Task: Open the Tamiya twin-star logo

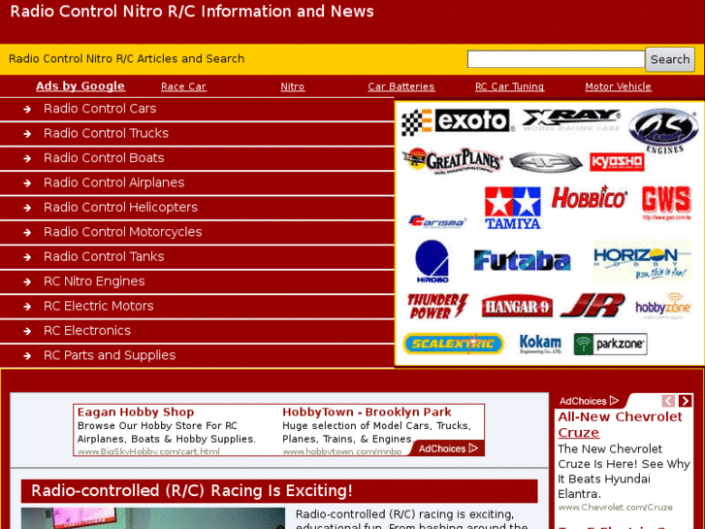Action: (x=513, y=208)
